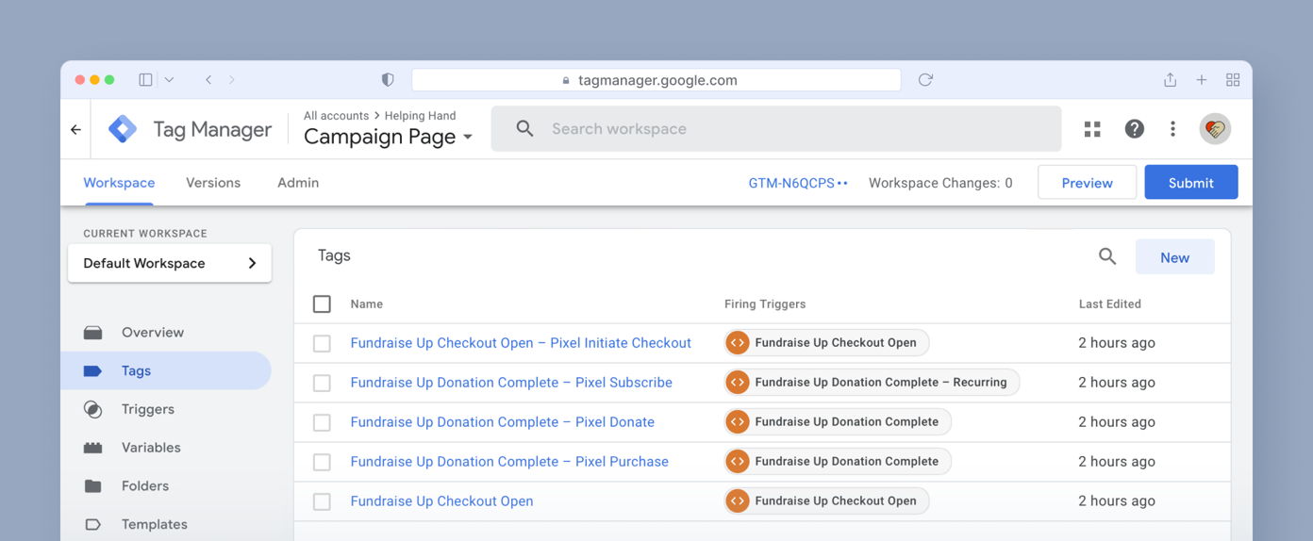Click the Preview button
The image size is (1313, 541).
coord(1087,183)
